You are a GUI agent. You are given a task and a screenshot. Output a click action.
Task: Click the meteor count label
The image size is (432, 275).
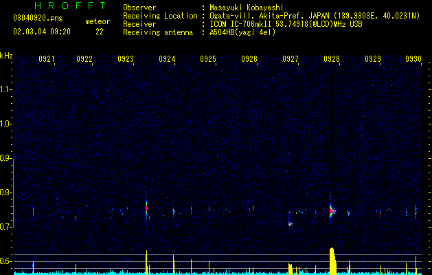pos(98,21)
